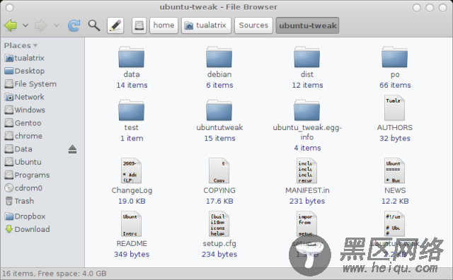Select the test folder icon

point(131,110)
